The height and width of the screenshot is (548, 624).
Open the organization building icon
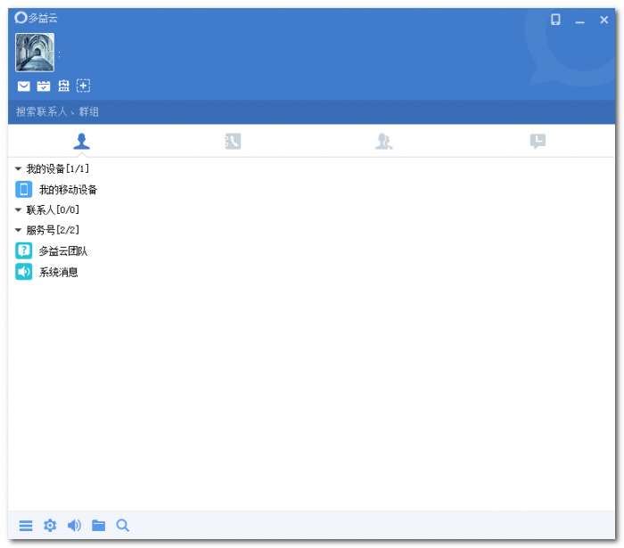tap(63, 86)
